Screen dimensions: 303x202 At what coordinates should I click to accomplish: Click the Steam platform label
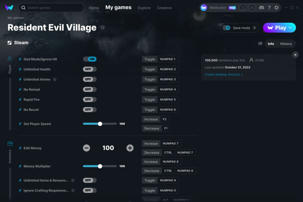click(x=21, y=43)
